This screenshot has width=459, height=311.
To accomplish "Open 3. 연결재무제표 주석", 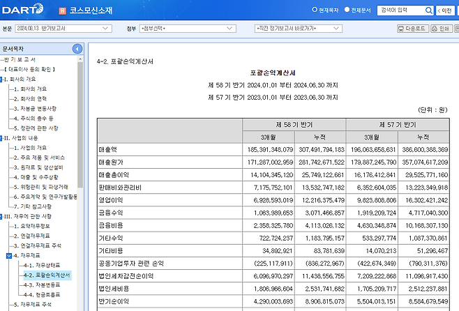I will tap(38, 245).
